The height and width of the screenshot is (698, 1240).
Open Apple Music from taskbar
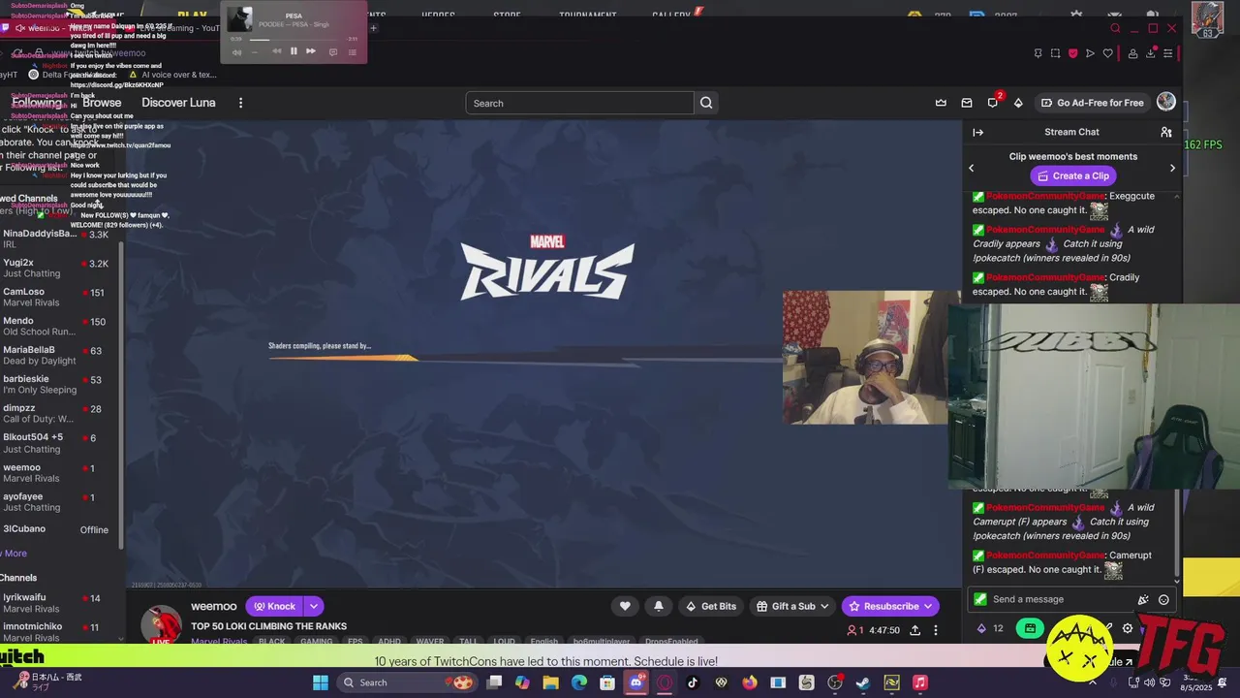(x=920, y=682)
